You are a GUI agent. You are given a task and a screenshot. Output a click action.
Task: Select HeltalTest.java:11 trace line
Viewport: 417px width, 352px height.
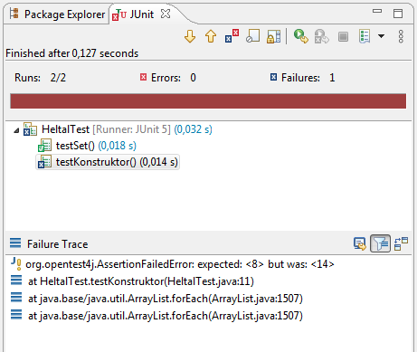pos(132,281)
